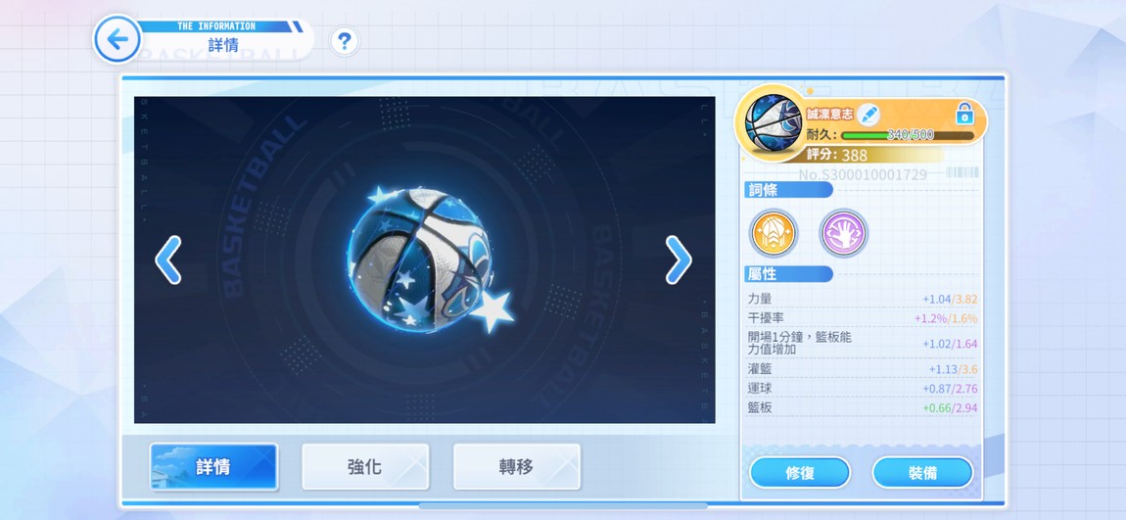Click the 裝備 equip button
Screen dimensions: 1126x520
[922, 473]
